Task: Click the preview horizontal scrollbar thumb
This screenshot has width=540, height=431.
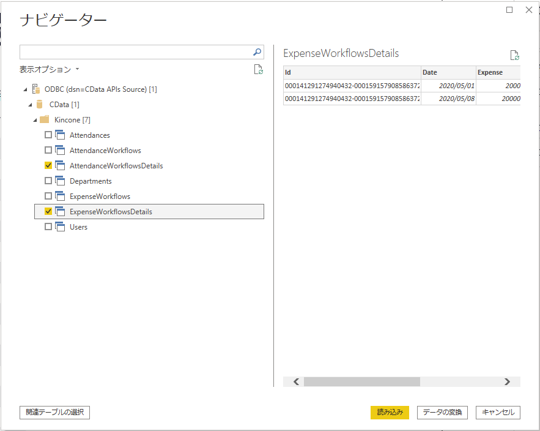Action: [x=362, y=381]
